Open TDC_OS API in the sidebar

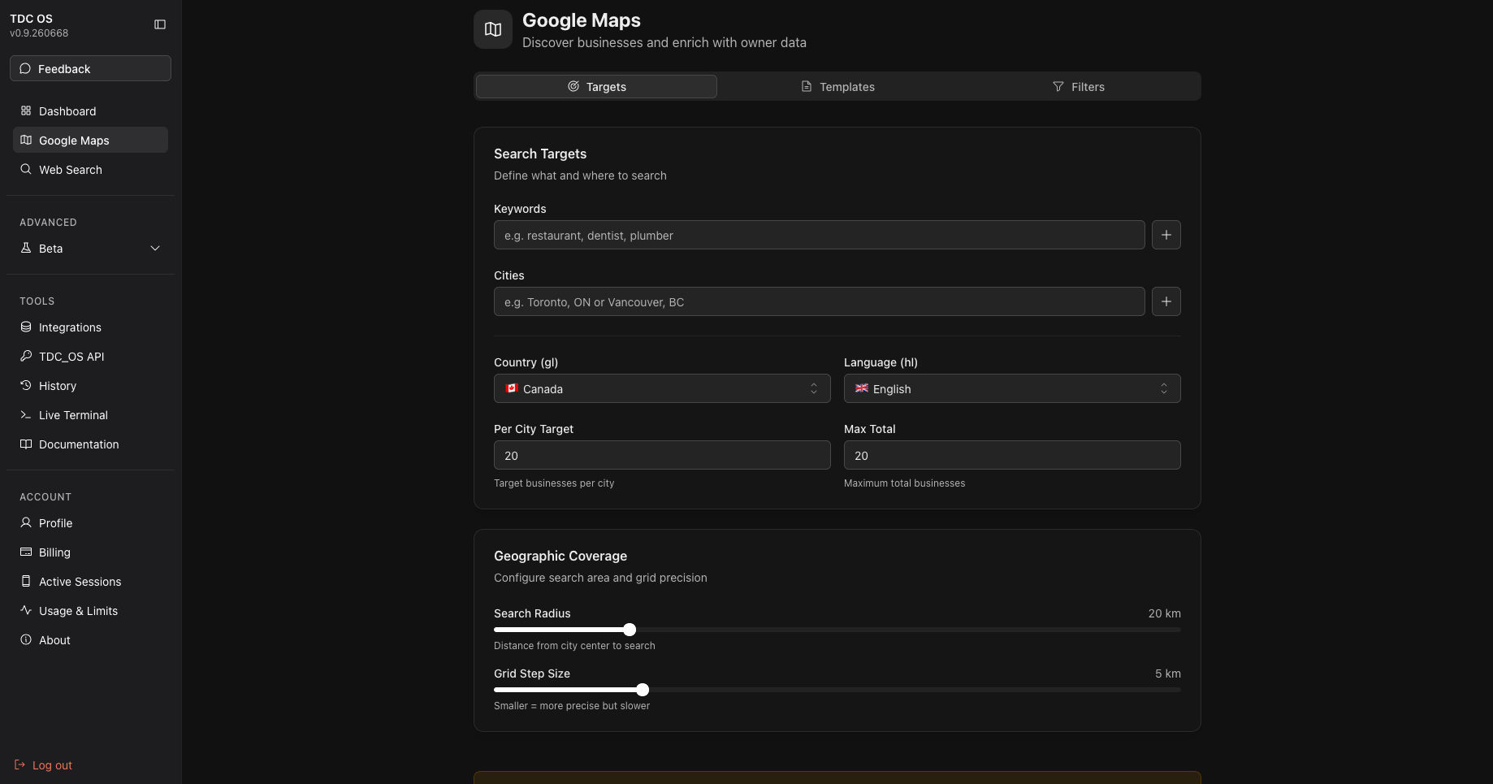(90, 357)
